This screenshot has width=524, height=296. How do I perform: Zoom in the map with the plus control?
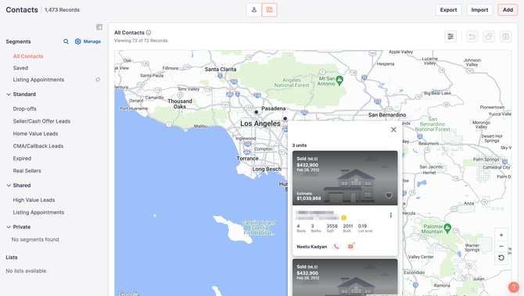[501, 235]
